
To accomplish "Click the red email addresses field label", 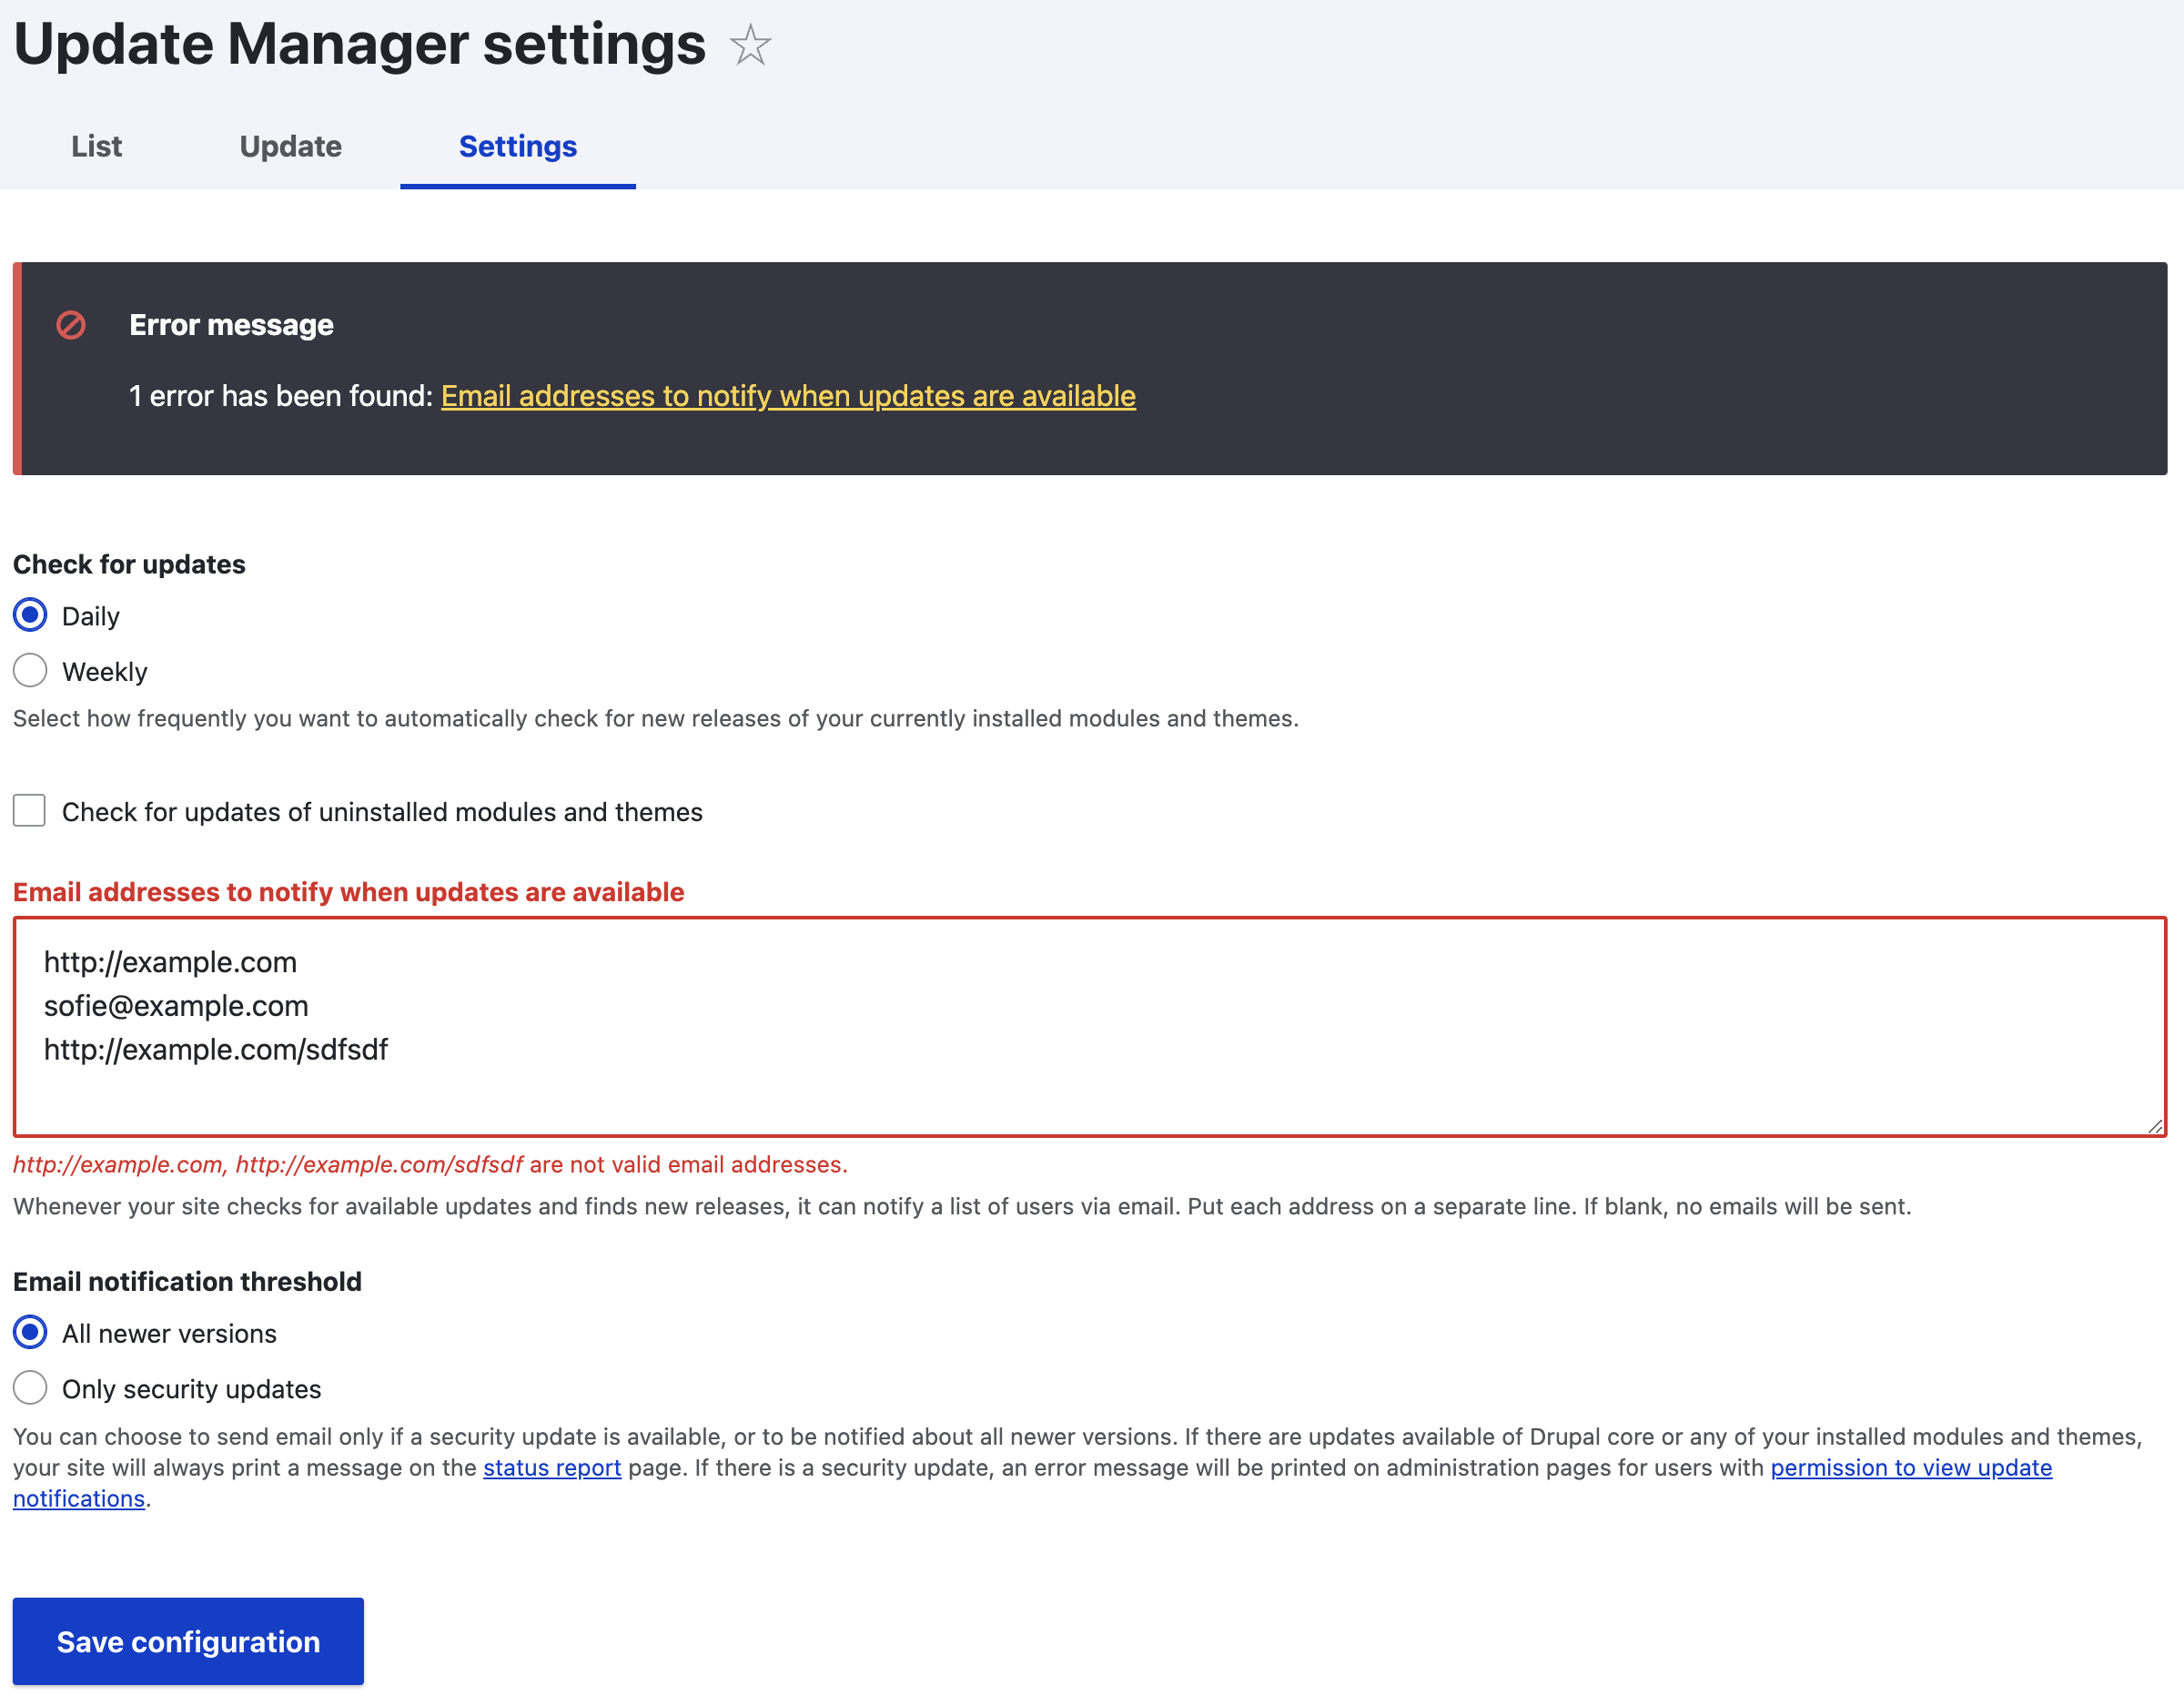I will (348, 892).
